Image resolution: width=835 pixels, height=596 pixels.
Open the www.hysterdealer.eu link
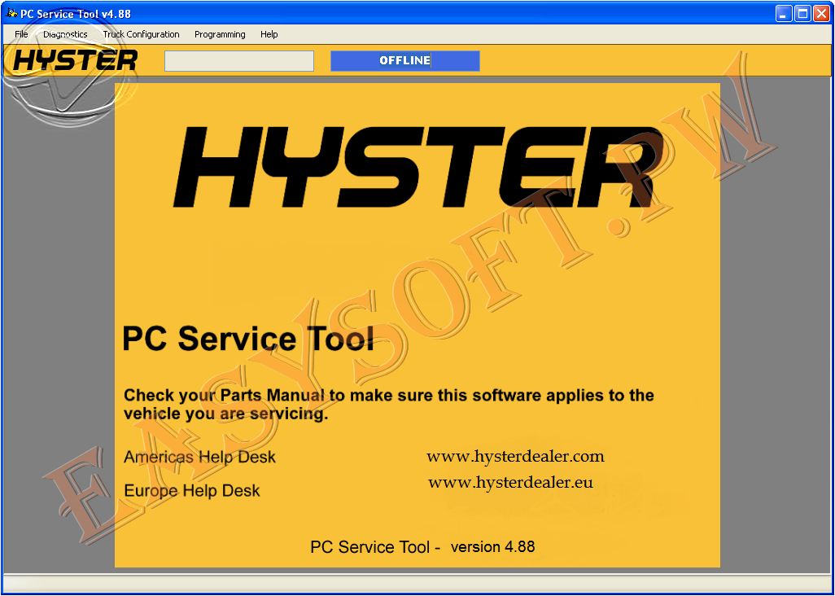pyautogui.click(x=511, y=483)
